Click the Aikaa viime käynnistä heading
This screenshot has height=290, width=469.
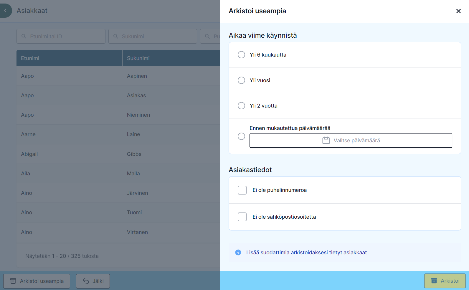coord(263,35)
